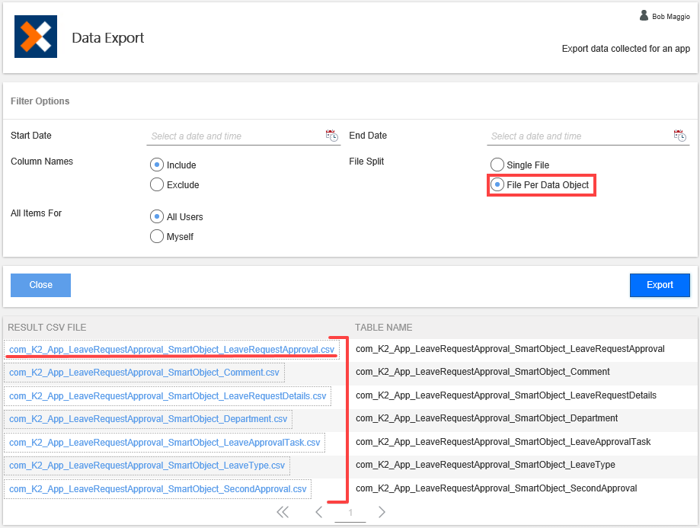This screenshot has width=700, height=528.
Task: Switch File Split to Single File
Action: tap(497, 165)
